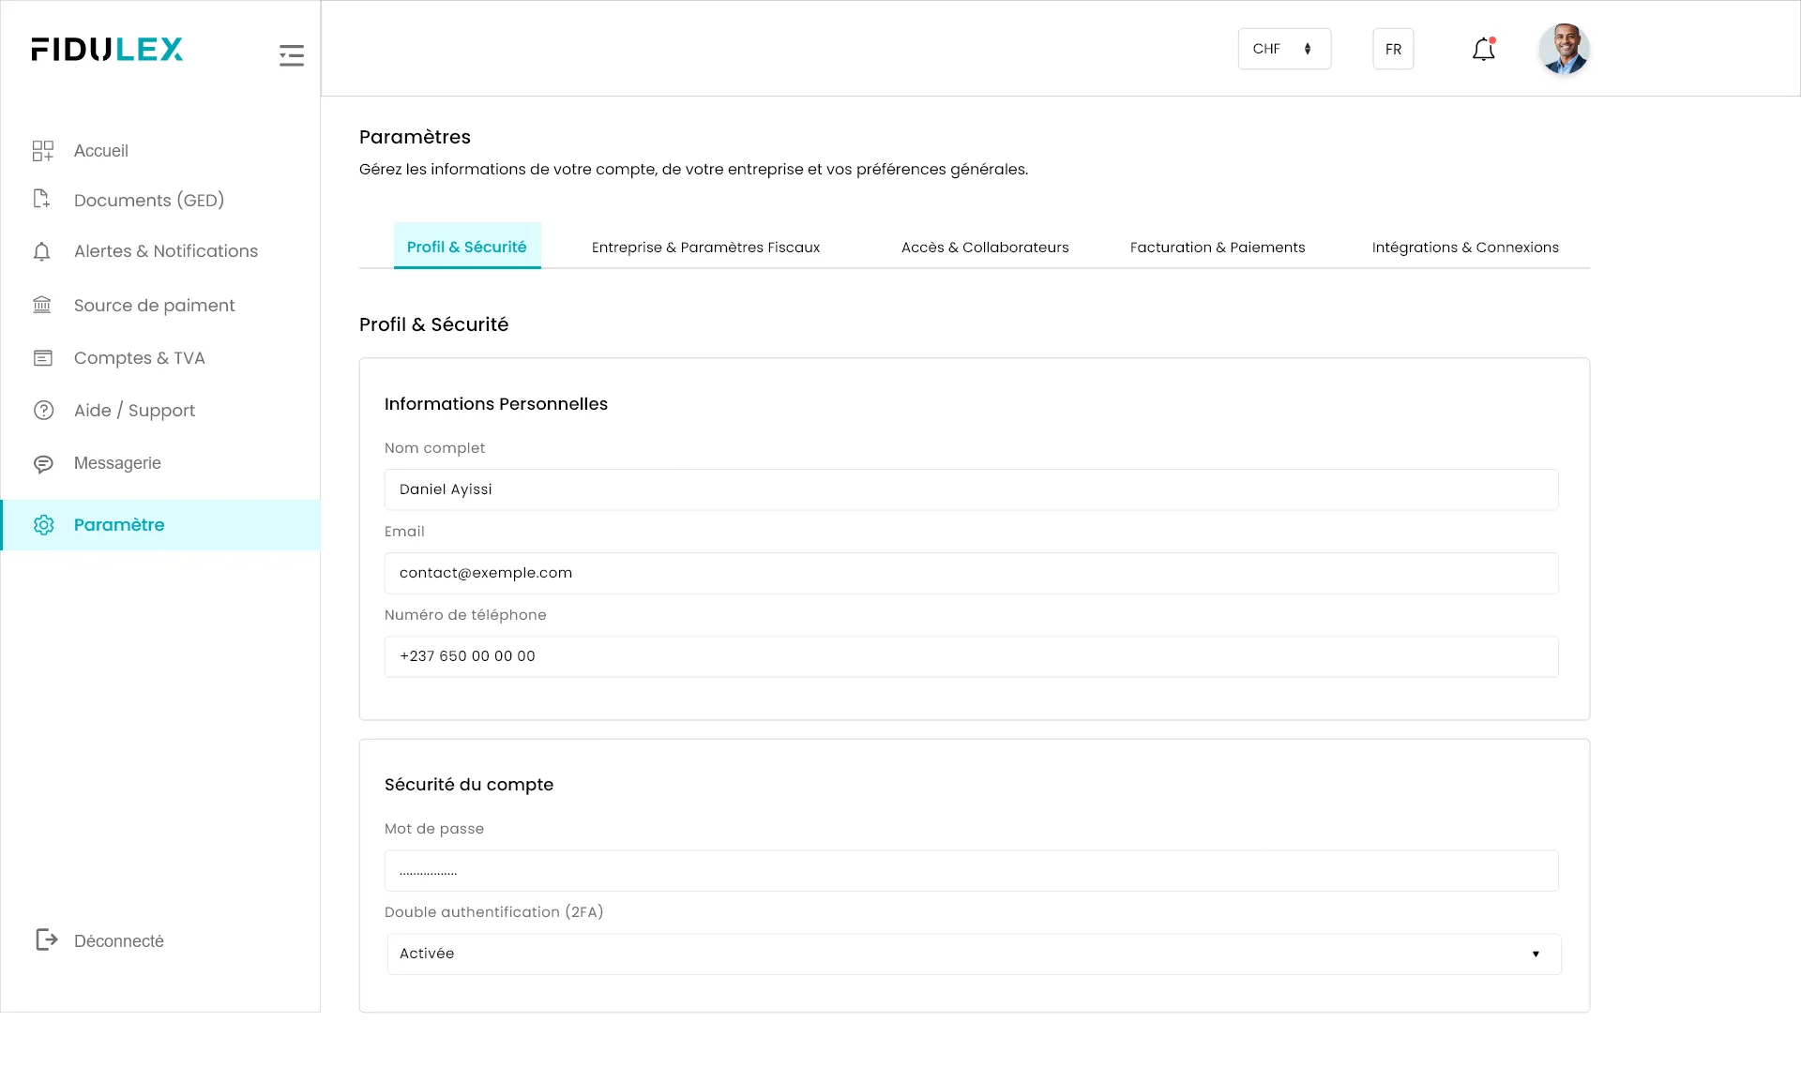This screenshot has height=1082, width=1801.
Task: Click the Paramètre sidebar link
Action: coord(119,525)
